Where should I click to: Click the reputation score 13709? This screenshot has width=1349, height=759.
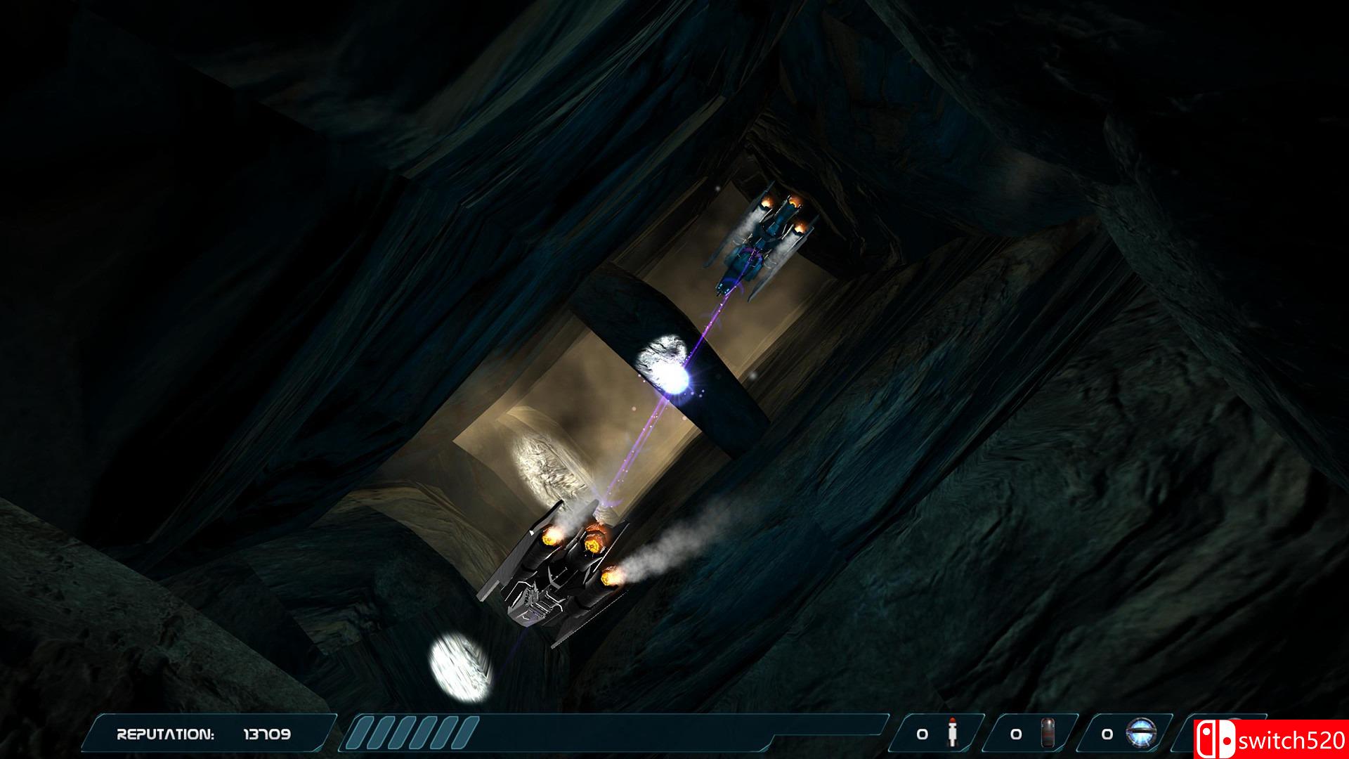[266, 734]
